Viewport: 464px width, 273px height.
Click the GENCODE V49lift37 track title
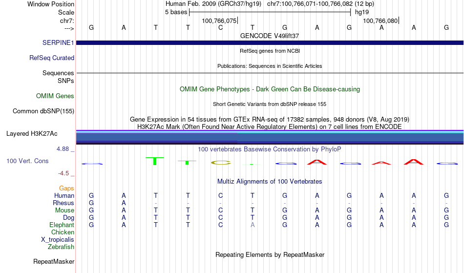(270, 36)
